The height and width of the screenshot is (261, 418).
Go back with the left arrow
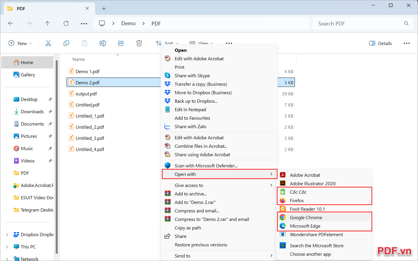(x=11, y=23)
